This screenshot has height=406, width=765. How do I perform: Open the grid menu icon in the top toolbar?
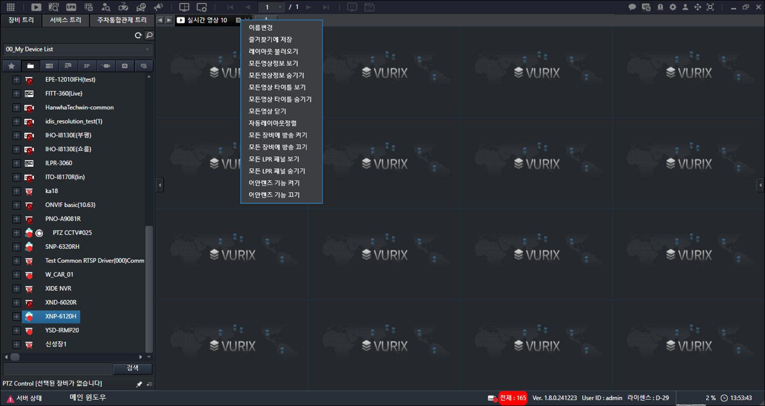tap(11, 7)
